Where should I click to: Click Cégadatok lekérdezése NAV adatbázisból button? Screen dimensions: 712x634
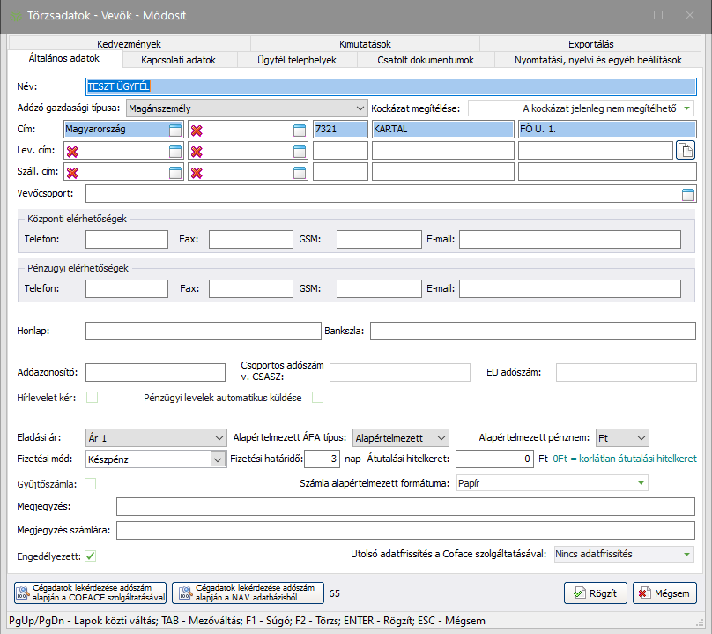tap(246, 593)
